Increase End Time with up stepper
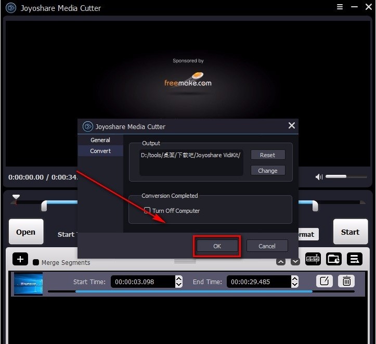 [295, 278]
